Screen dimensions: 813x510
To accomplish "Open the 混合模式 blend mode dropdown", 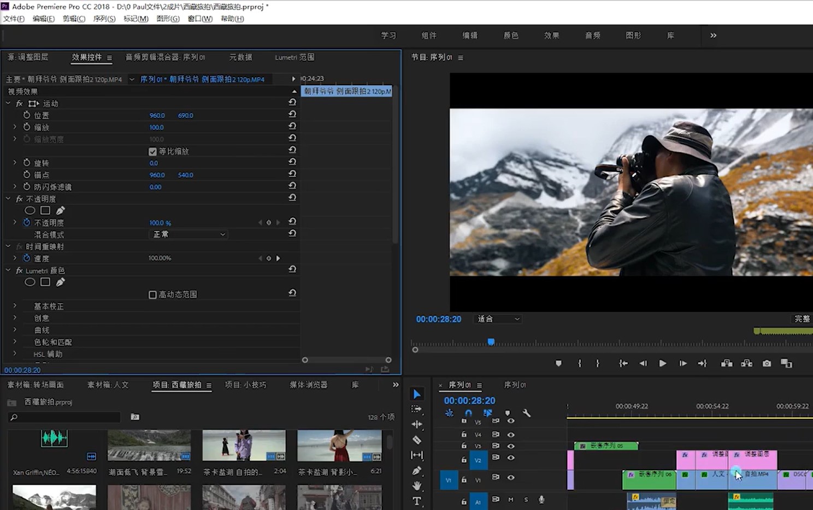I will (188, 234).
